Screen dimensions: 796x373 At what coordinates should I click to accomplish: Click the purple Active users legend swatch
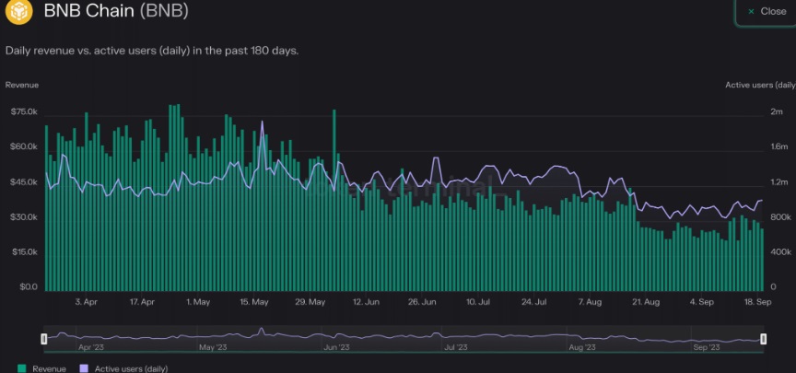point(84,369)
